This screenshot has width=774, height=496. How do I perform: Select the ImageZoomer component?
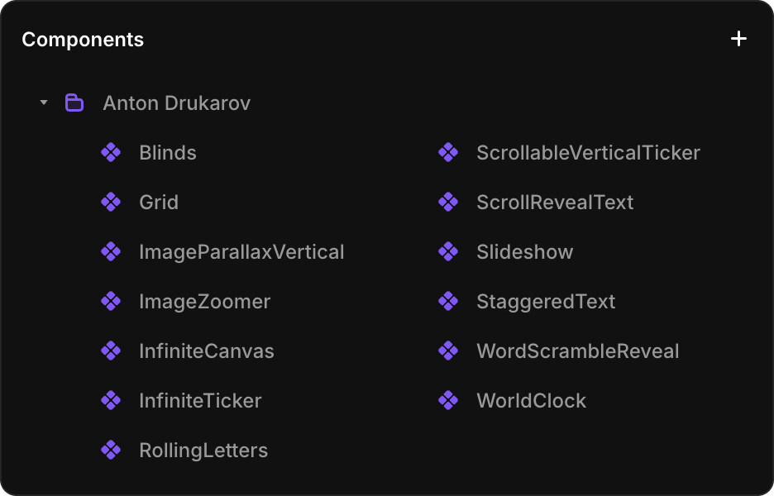click(x=204, y=302)
